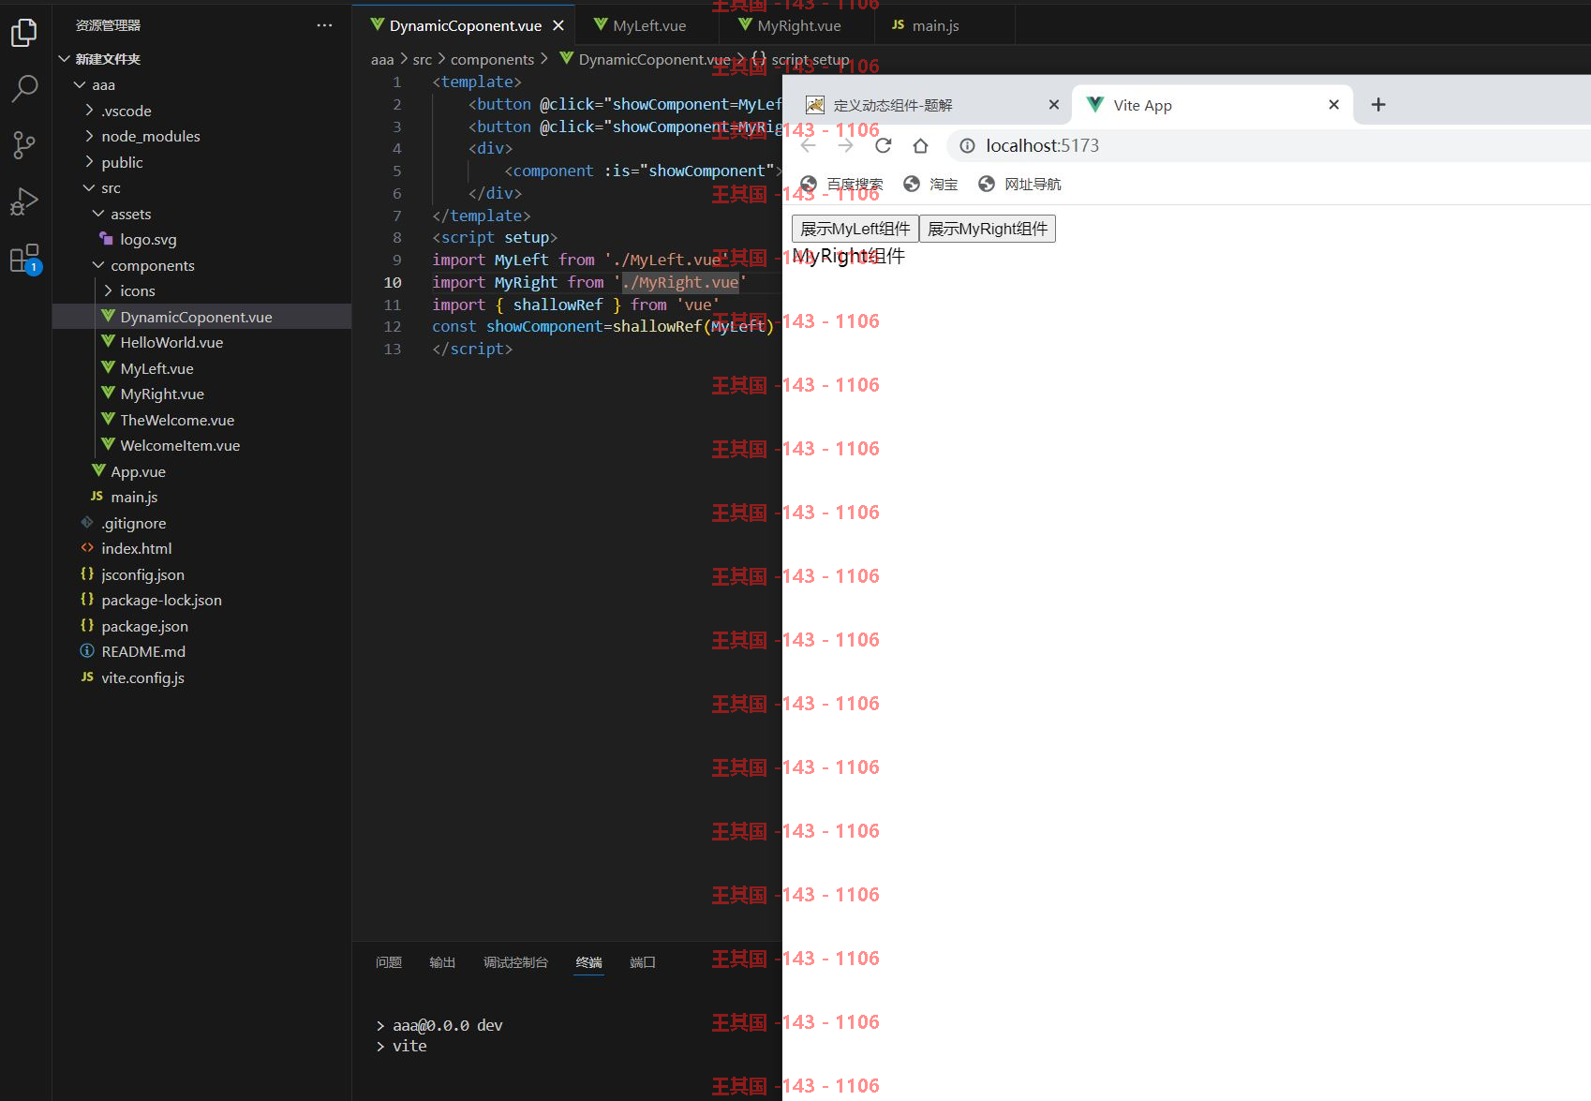Viewport: 1591px width, 1101px height.
Task: Open logo.svg in the file tree
Action: coord(201,239)
